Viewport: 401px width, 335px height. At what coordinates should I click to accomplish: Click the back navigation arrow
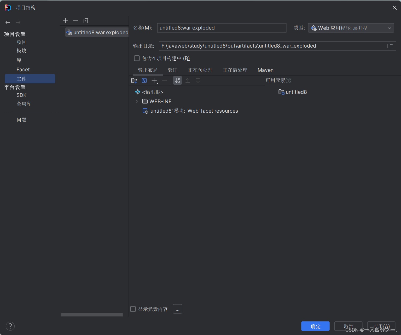pos(8,22)
